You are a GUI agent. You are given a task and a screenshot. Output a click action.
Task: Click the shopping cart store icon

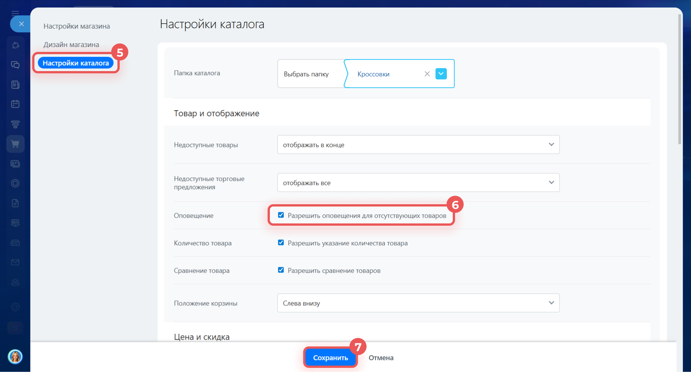point(15,144)
